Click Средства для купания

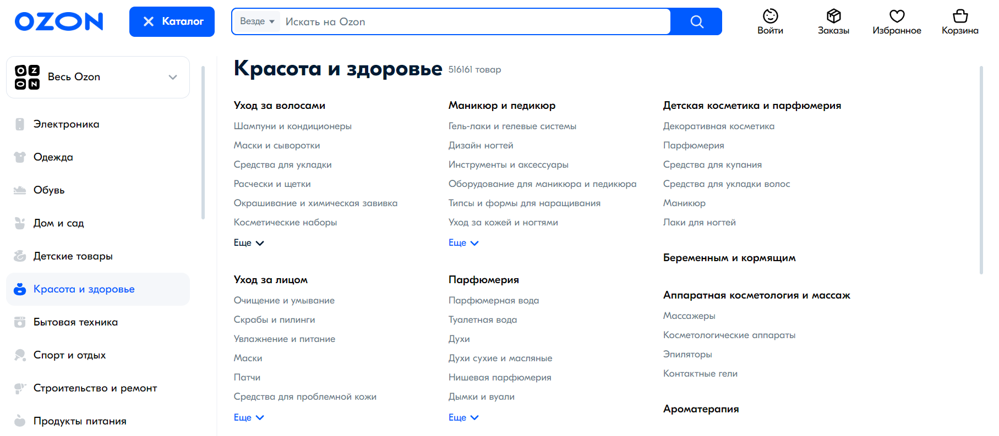713,165
